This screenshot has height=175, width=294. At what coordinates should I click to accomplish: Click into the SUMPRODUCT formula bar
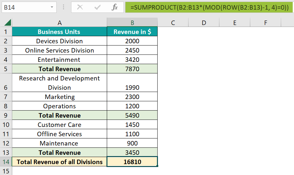209,7
